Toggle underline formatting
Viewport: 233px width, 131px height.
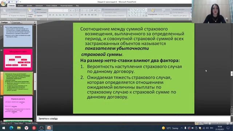(x=57, y=15)
